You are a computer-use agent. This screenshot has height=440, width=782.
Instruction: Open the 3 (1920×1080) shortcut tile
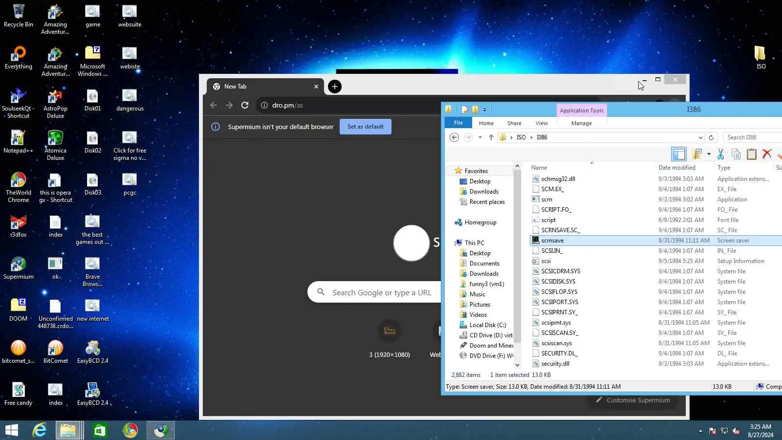(390, 339)
